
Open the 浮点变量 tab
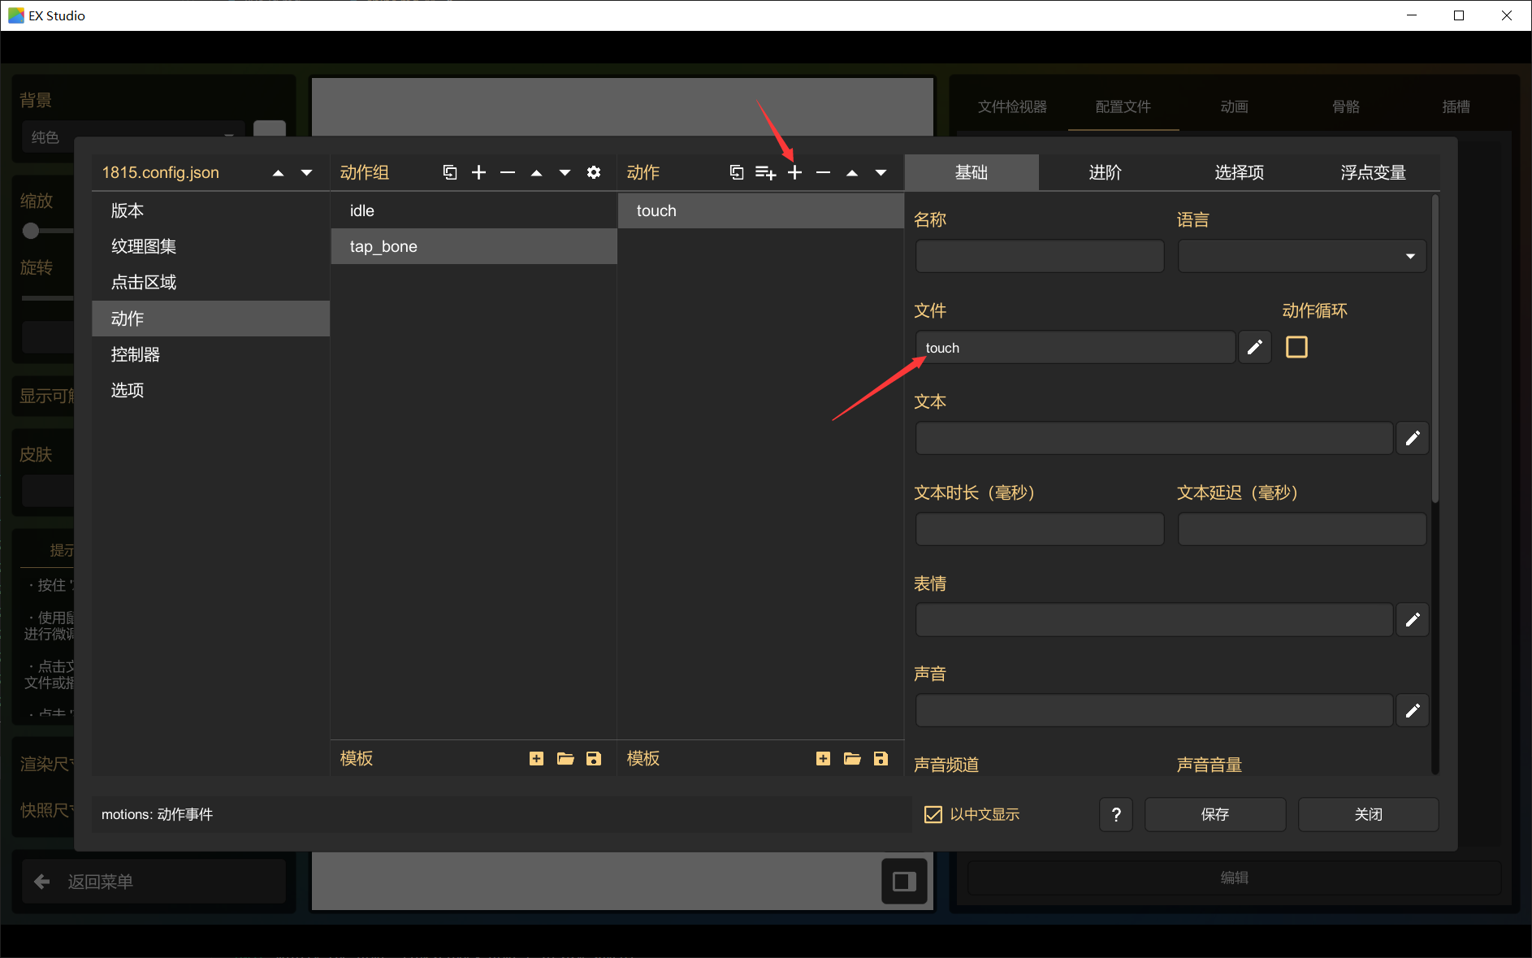click(1374, 172)
